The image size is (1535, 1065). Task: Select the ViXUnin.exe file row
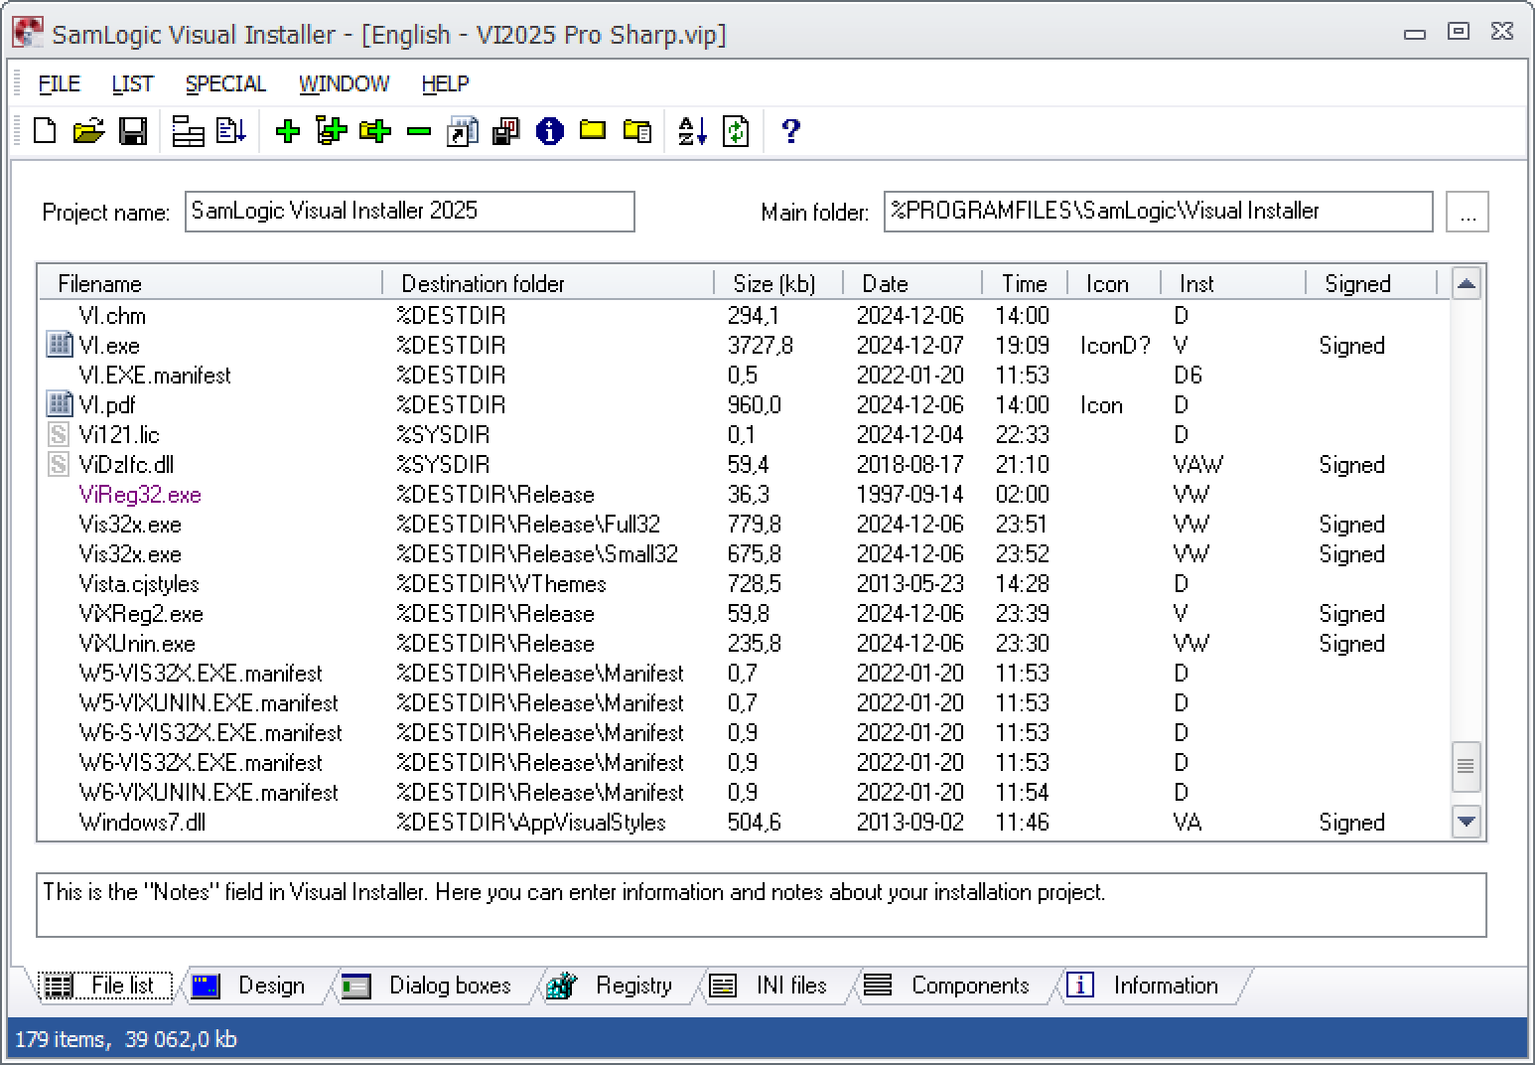(745, 643)
